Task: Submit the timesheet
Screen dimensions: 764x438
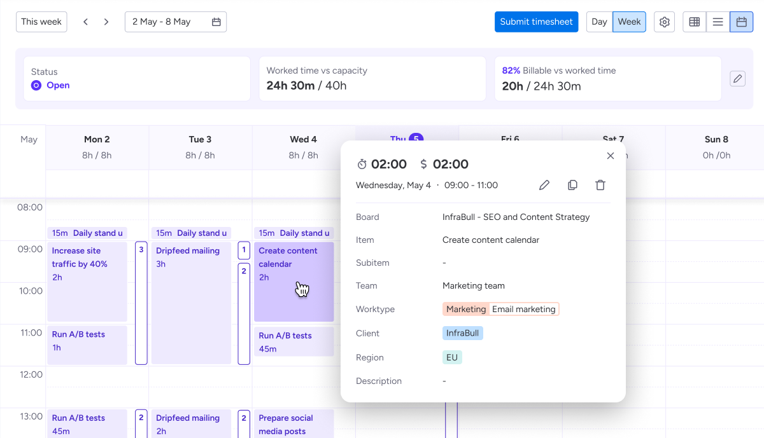Action: pyautogui.click(x=536, y=22)
